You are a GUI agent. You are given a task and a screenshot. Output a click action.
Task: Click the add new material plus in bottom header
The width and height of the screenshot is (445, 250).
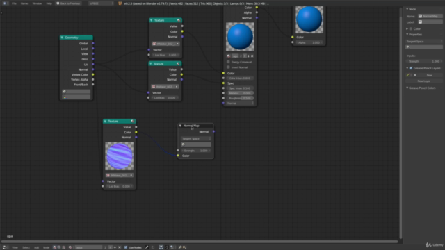(x=115, y=247)
